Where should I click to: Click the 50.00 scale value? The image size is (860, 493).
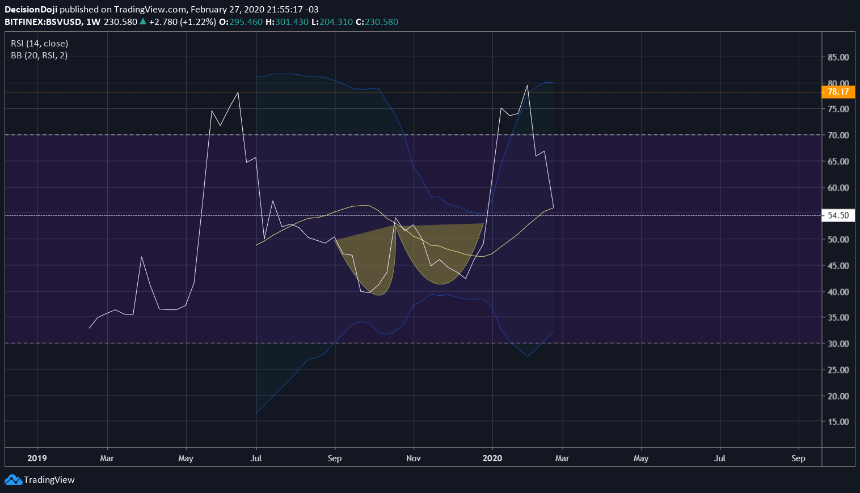point(838,239)
